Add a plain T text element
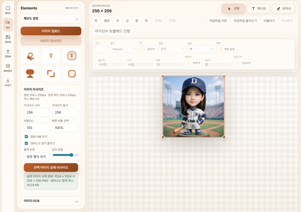 [x=51, y=56]
